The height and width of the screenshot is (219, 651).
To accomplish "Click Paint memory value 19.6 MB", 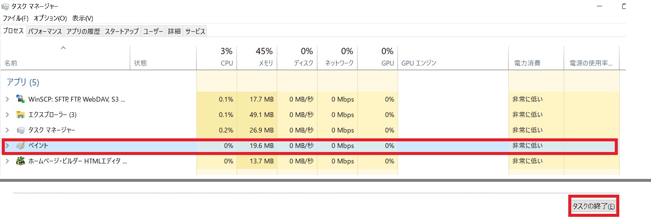I will [261, 145].
